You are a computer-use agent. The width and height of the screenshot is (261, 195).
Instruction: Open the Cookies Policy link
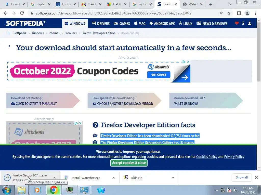click(x=207, y=157)
